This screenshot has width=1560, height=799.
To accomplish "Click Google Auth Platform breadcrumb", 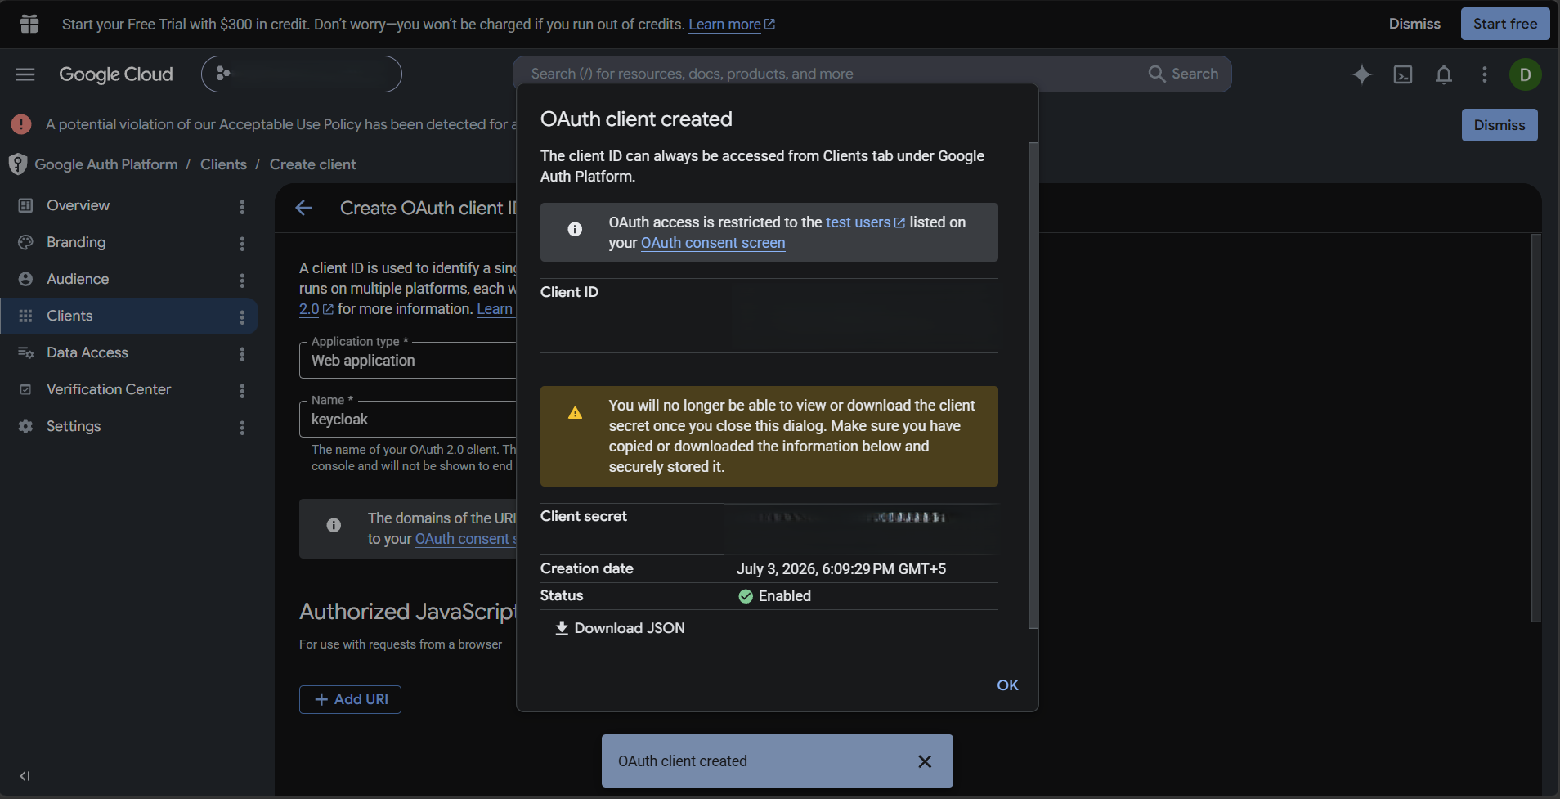I will pyautogui.click(x=106, y=164).
